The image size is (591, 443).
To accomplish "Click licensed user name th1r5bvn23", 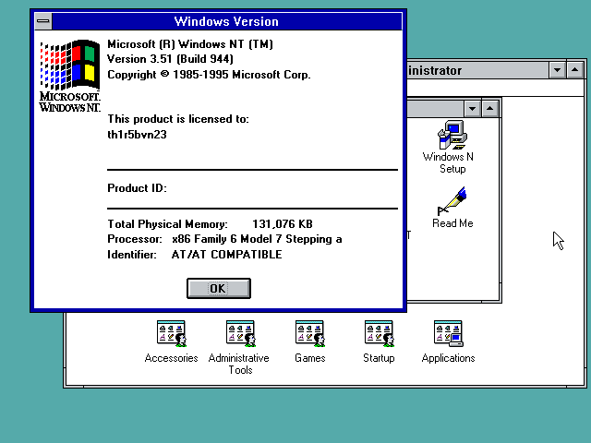I will [137, 135].
